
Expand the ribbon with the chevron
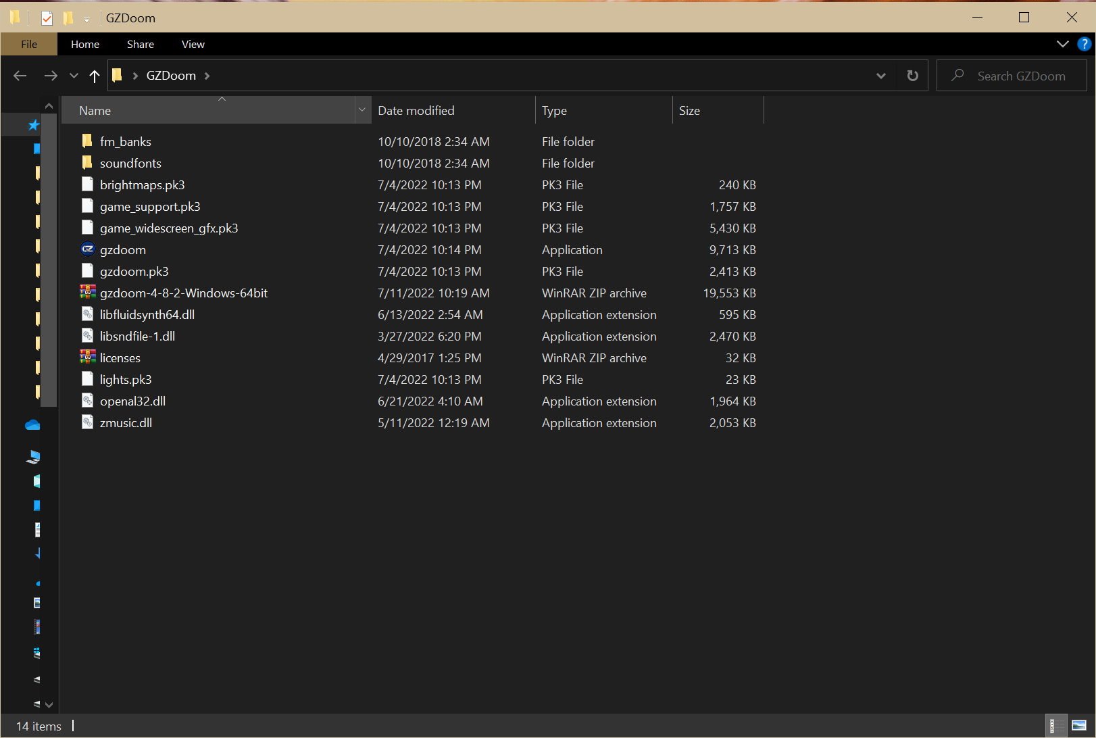tap(1063, 44)
